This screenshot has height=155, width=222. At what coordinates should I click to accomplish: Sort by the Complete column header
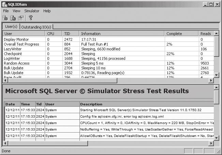181,34
